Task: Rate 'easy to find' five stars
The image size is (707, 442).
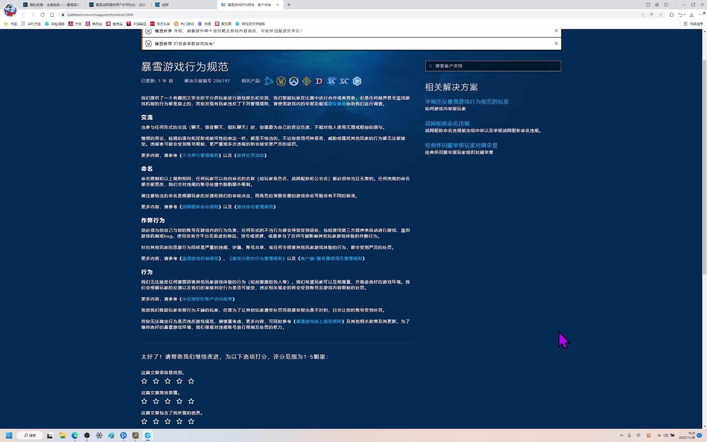Action: pyautogui.click(x=191, y=381)
